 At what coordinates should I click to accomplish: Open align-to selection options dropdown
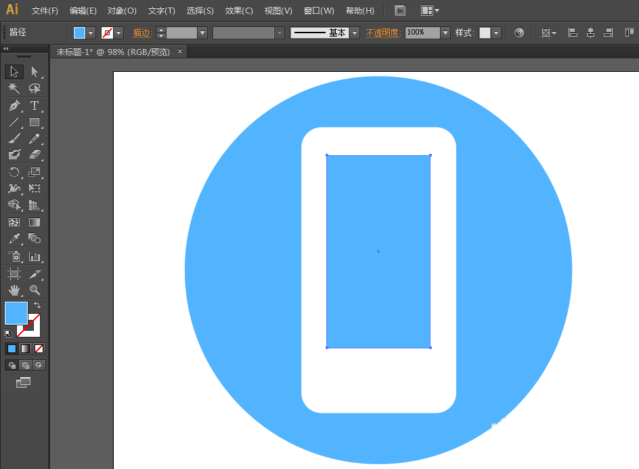pyautogui.click(x=548, y=33)
